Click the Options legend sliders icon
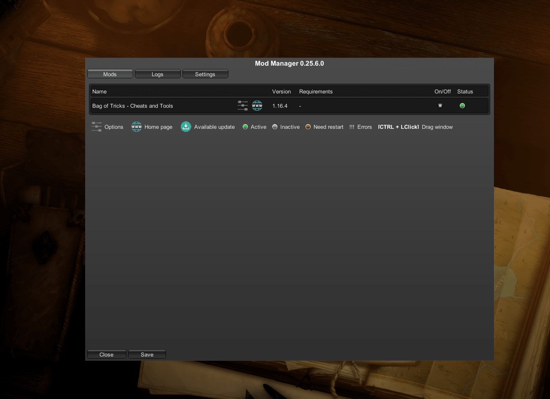550x399 pixels. (x=97, y=127)
